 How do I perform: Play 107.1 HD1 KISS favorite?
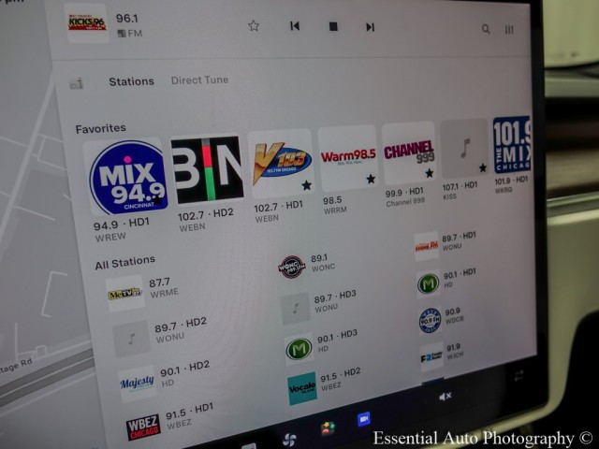click(x=464, y=149)
